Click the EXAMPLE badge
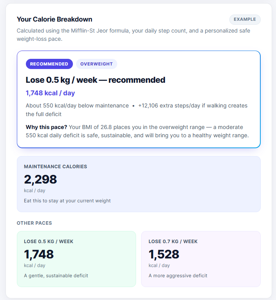276x300 pixels. pyautogui.click(x=245, y=20)
